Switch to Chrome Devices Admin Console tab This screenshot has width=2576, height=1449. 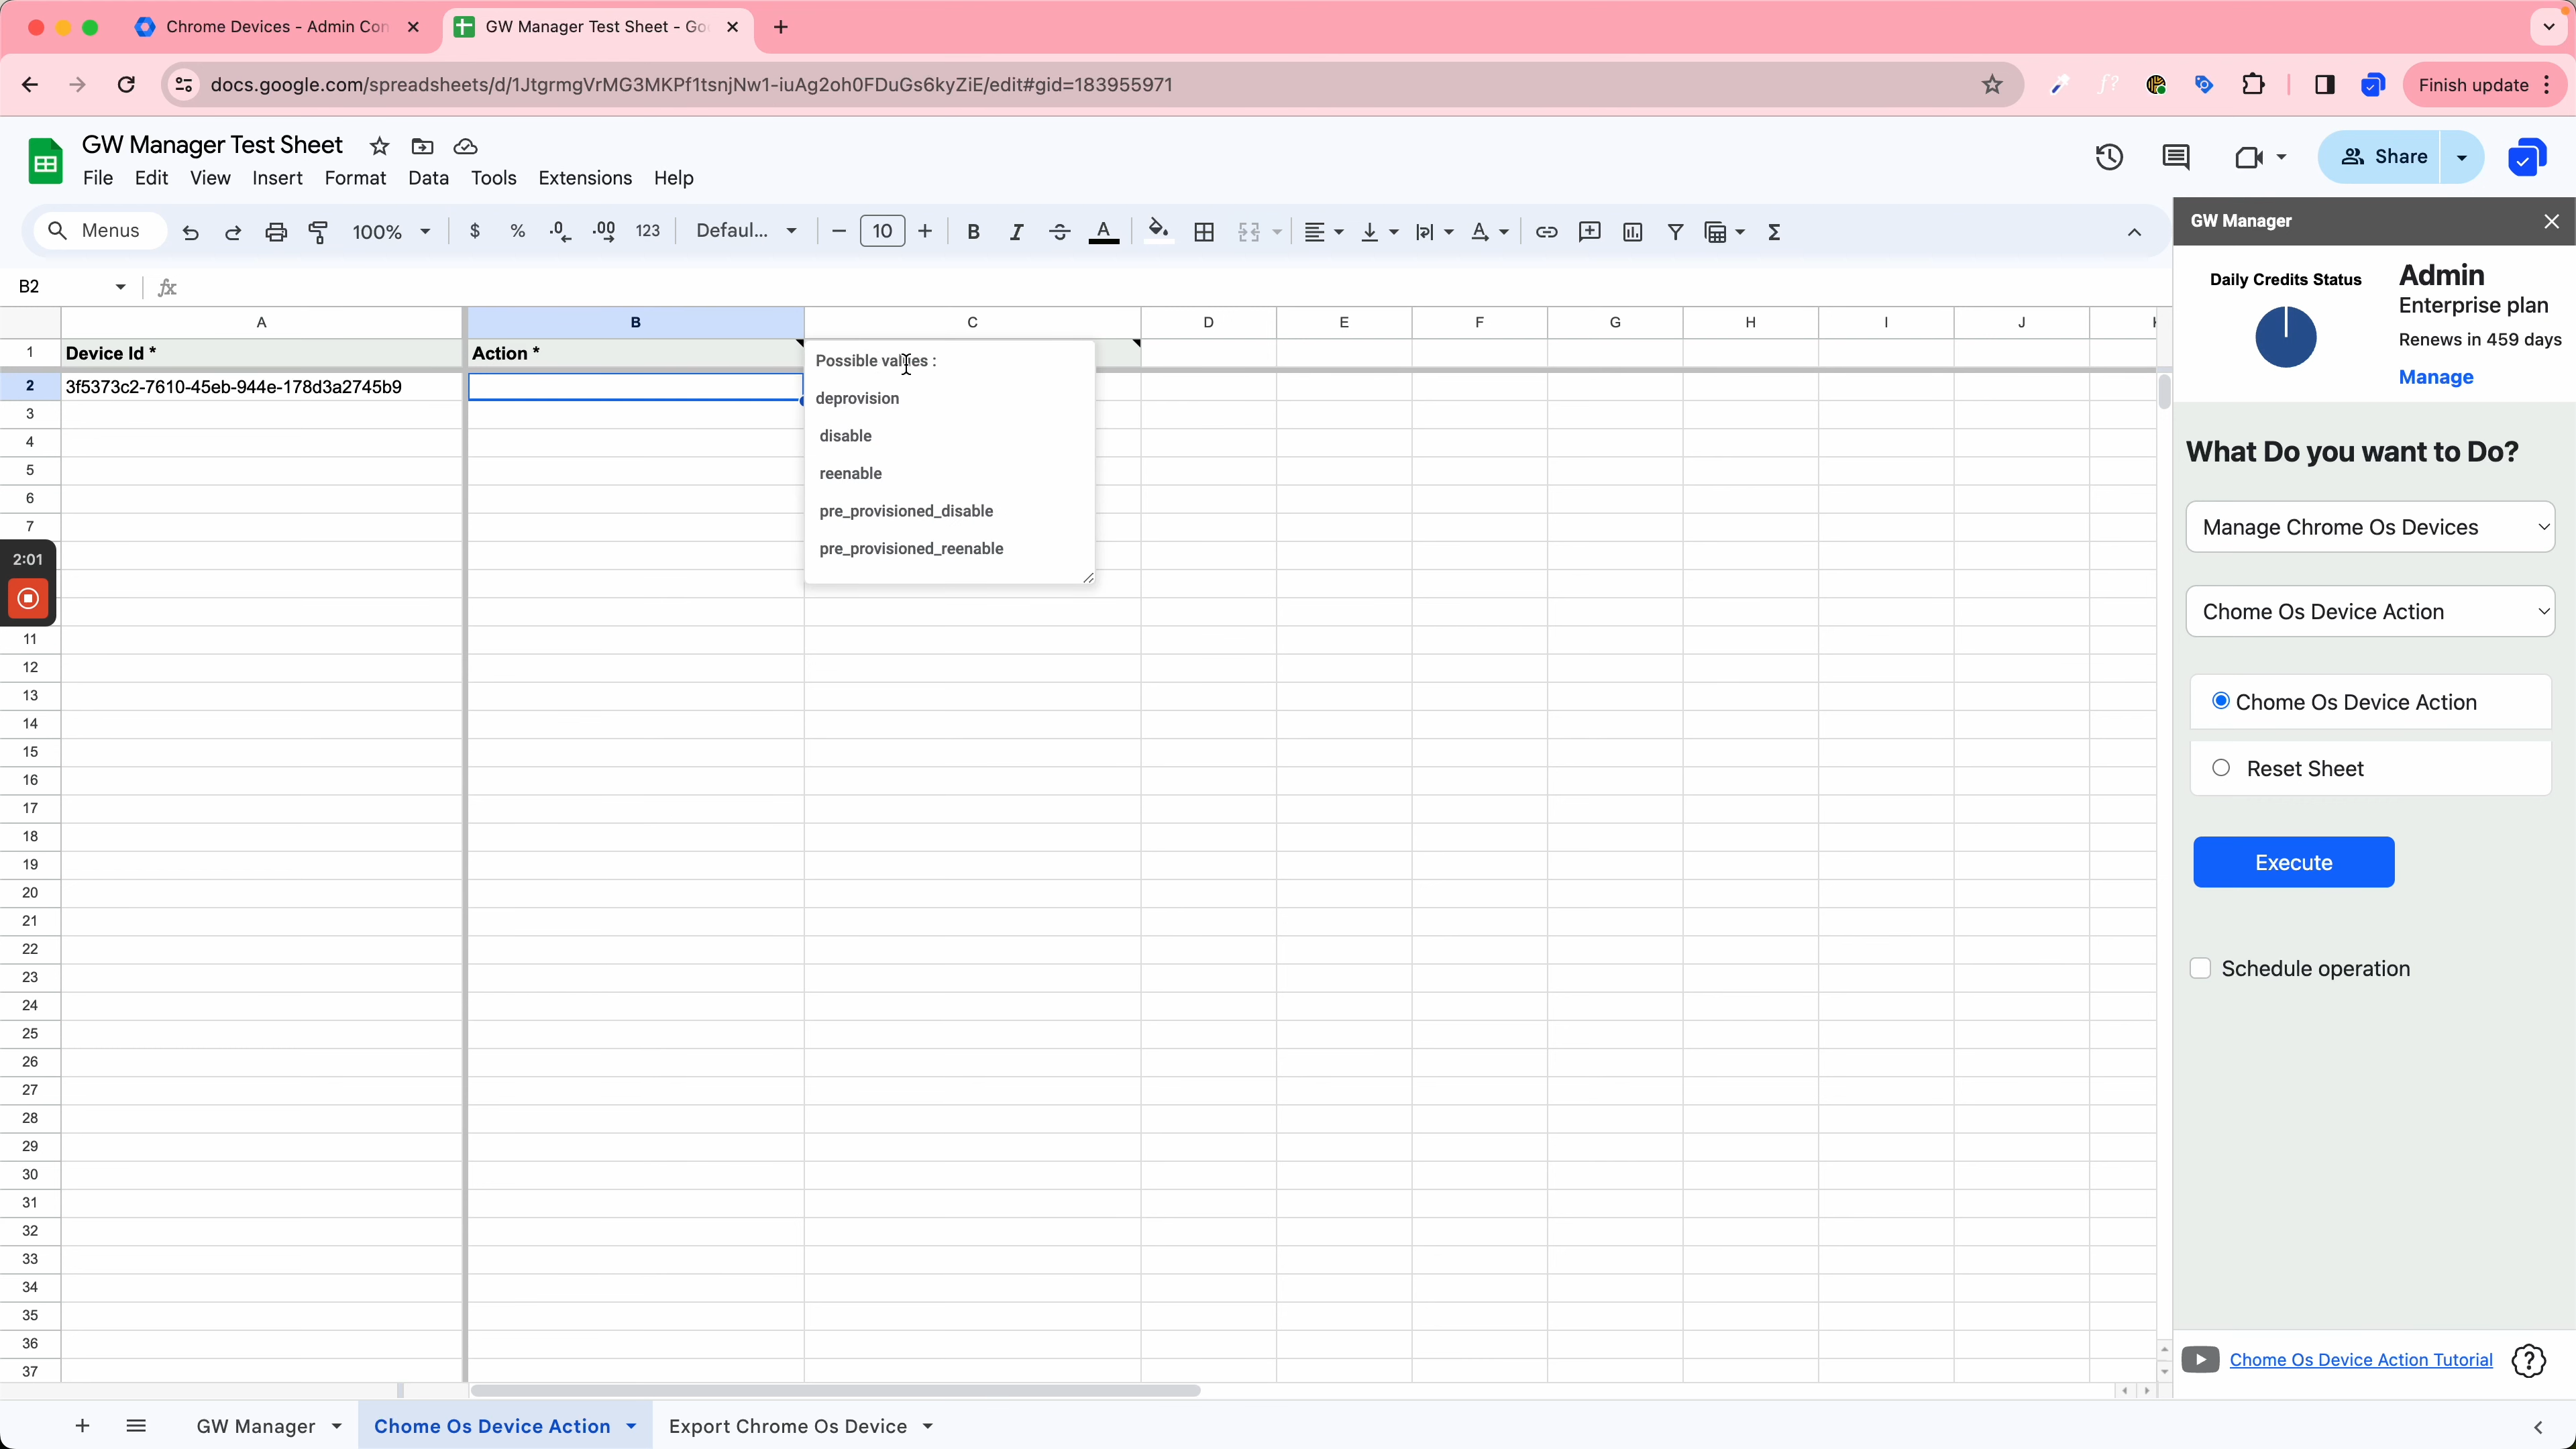click(276, 27)
